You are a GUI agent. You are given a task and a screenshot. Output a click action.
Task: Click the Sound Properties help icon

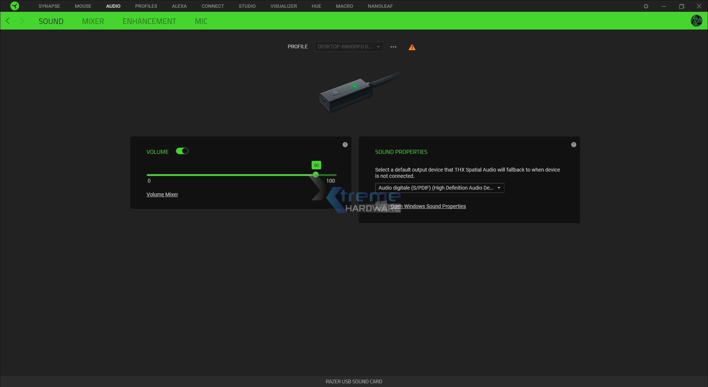pyautogui.click(x=573, y=144)
